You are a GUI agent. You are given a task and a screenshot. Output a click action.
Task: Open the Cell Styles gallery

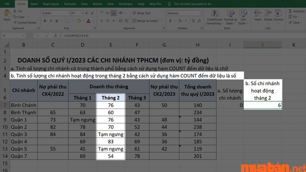(x=243, y=17)
